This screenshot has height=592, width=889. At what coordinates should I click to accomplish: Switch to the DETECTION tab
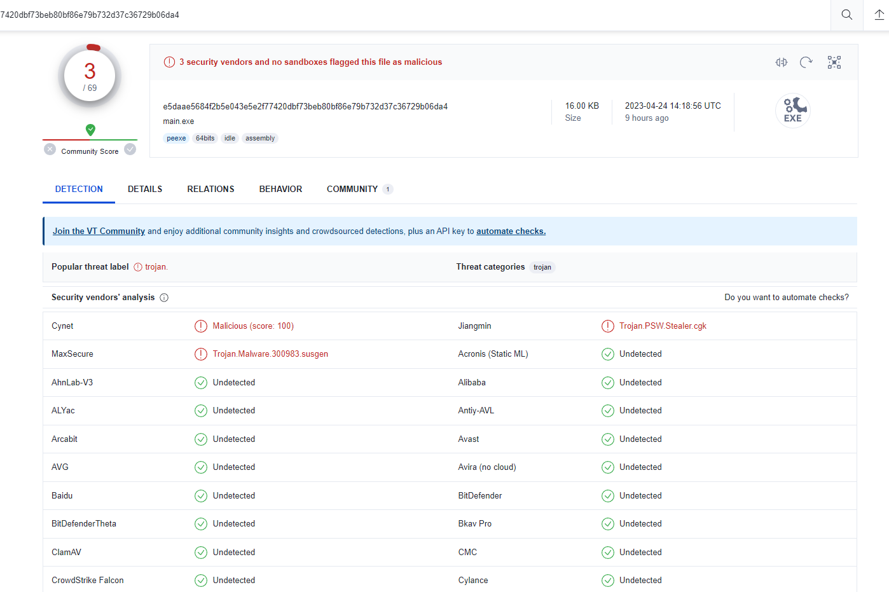79,189
